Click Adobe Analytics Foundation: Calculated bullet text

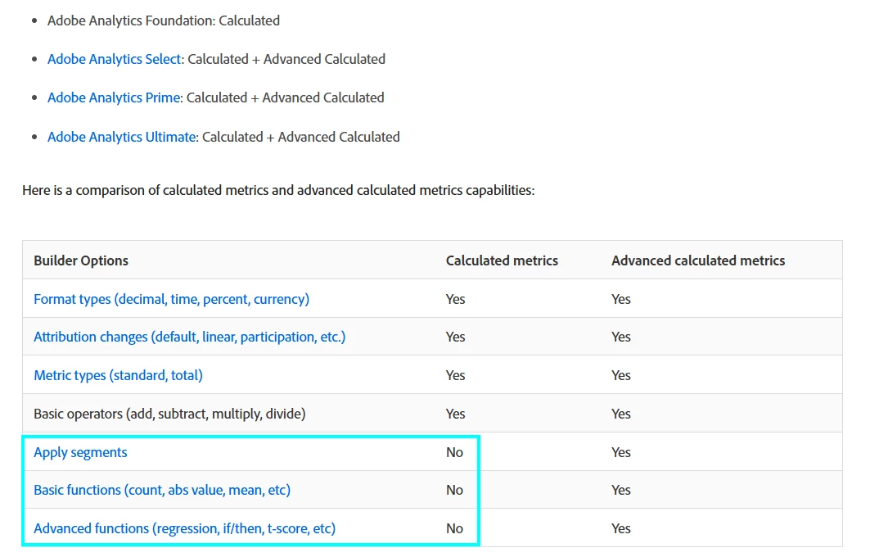tap(164, 20)
